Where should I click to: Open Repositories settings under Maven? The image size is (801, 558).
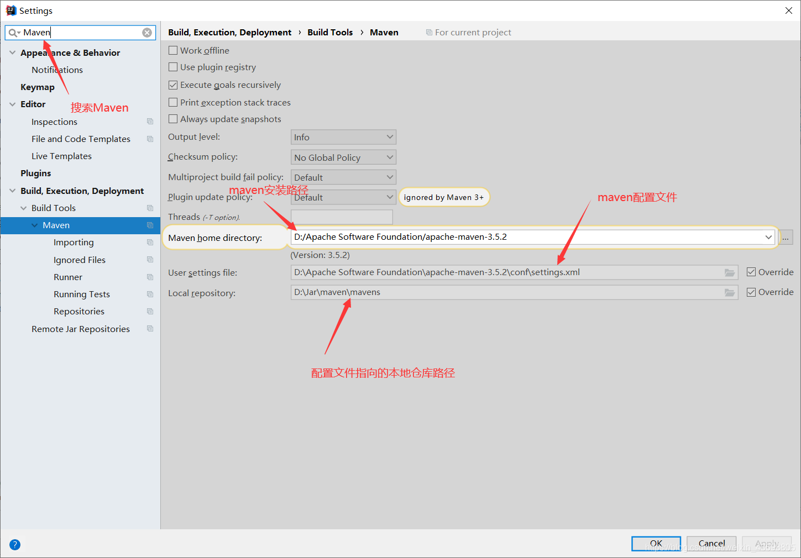click(x=79, y=311)
